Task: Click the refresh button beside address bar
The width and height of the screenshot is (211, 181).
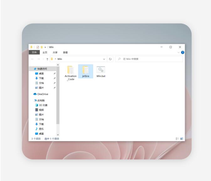Action: [110, 59]
